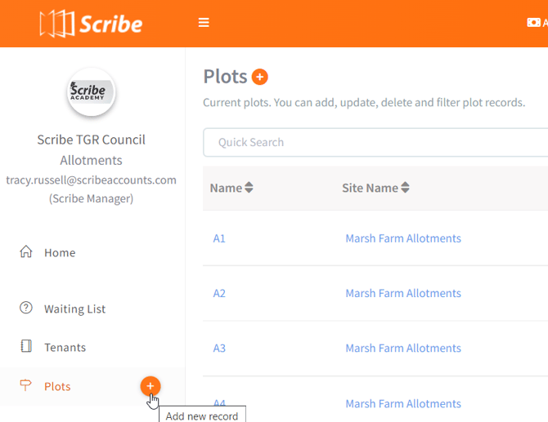Screen dimensions: 548x422
Task: Open Marsh Farm Allotments link in A1 row
Action: click(403, 238)
